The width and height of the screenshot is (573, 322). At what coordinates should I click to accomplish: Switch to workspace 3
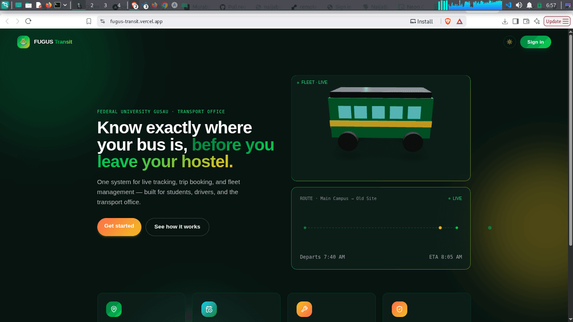pos(105,5)
